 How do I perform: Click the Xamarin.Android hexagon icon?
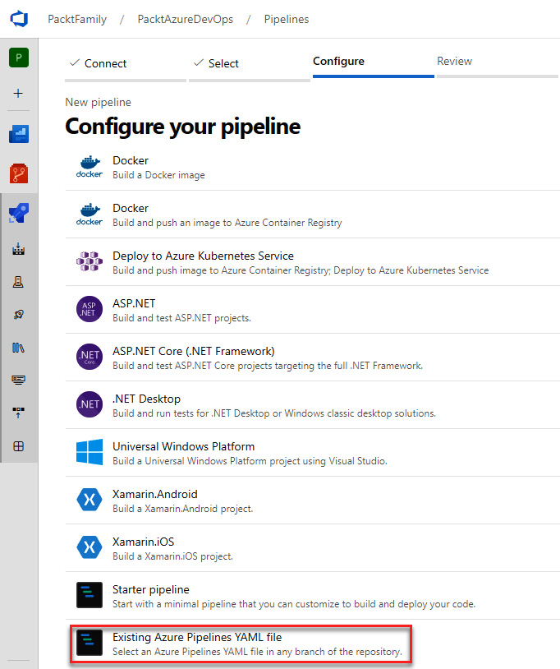tap(89, 499)
